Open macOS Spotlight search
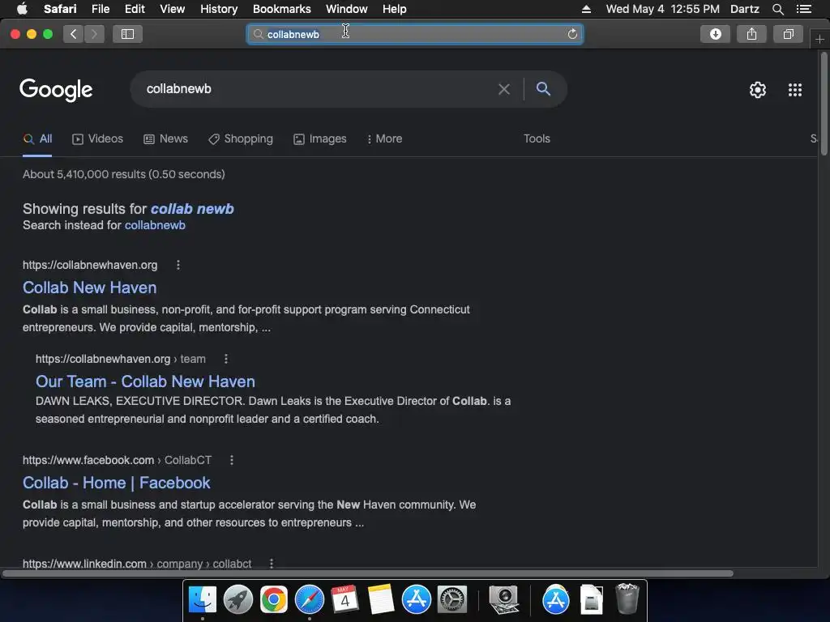The image size is (830, 622). click(x=777, y=9)
